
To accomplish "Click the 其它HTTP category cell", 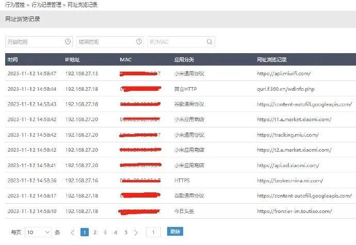I will [x=185, y=89].
